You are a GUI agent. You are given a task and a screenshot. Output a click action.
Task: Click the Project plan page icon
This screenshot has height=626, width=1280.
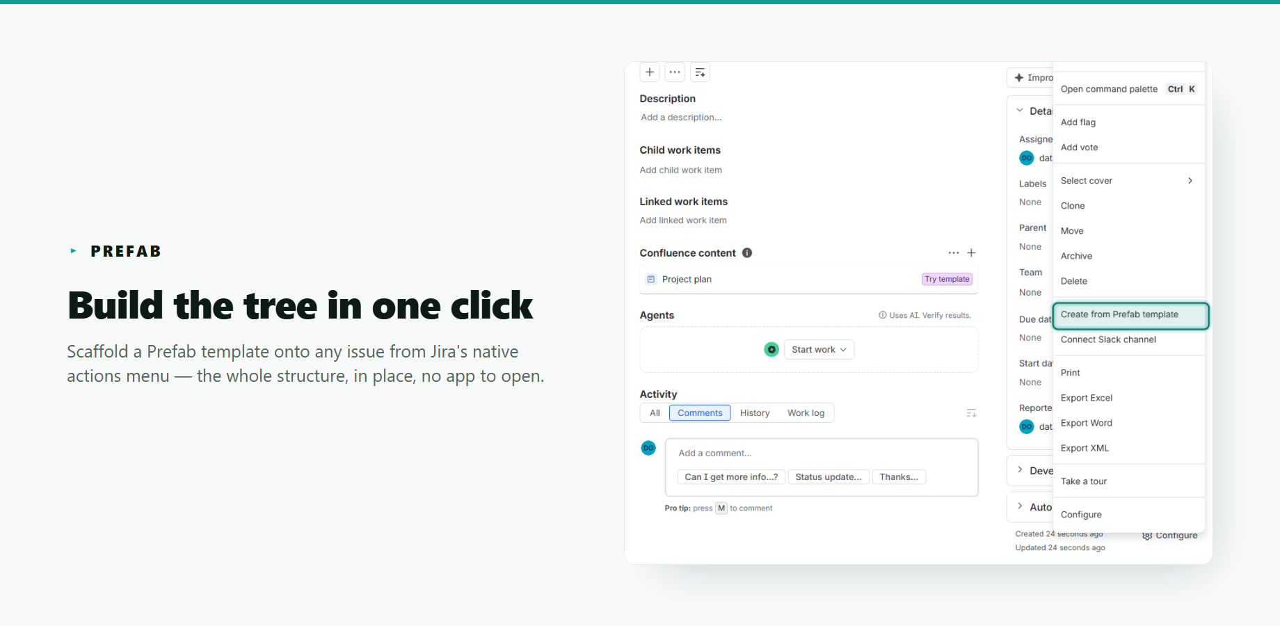click(x=651, y=280)
